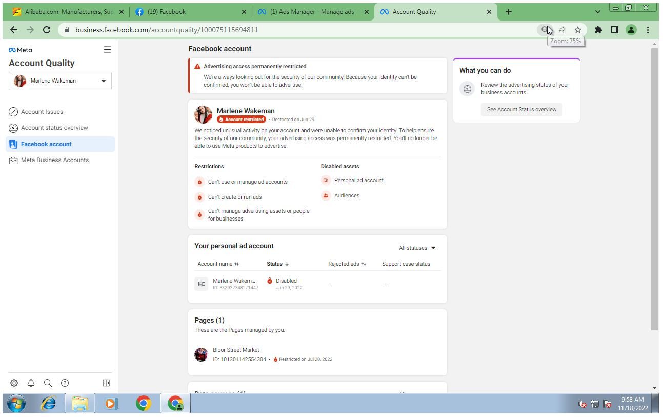This screenshot has width=663, height=417.
Task: Close the Alibaba.com tab
Action: point(121,12)
